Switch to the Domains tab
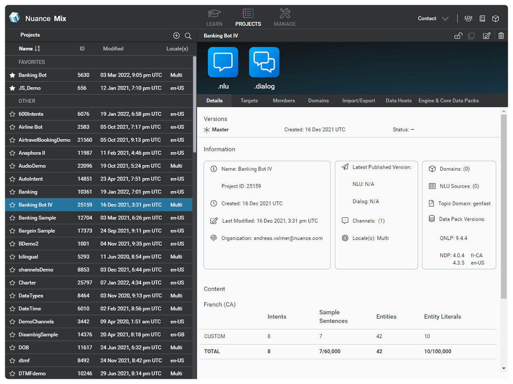Image resolution: width=513 pixels, height=384 pixels. (x=319, y=101)
